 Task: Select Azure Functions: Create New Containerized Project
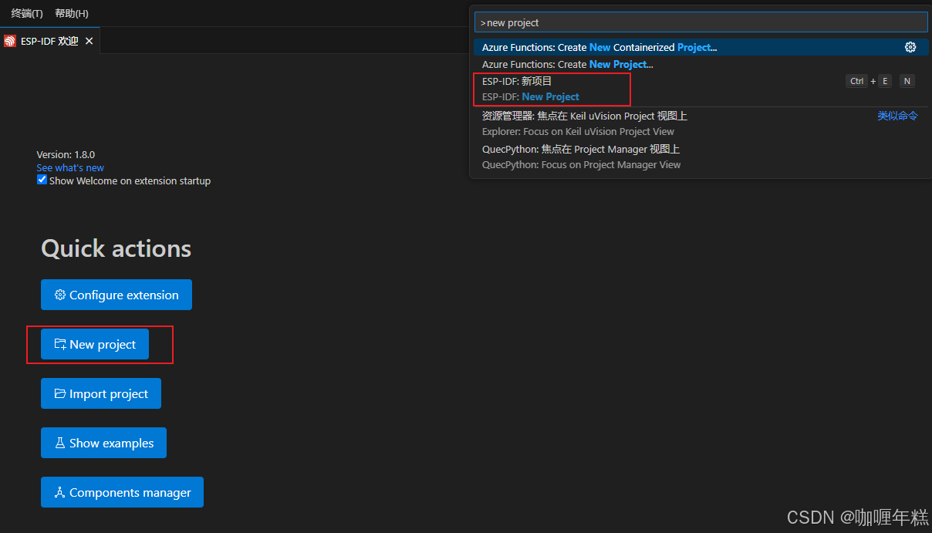[701, 47]
